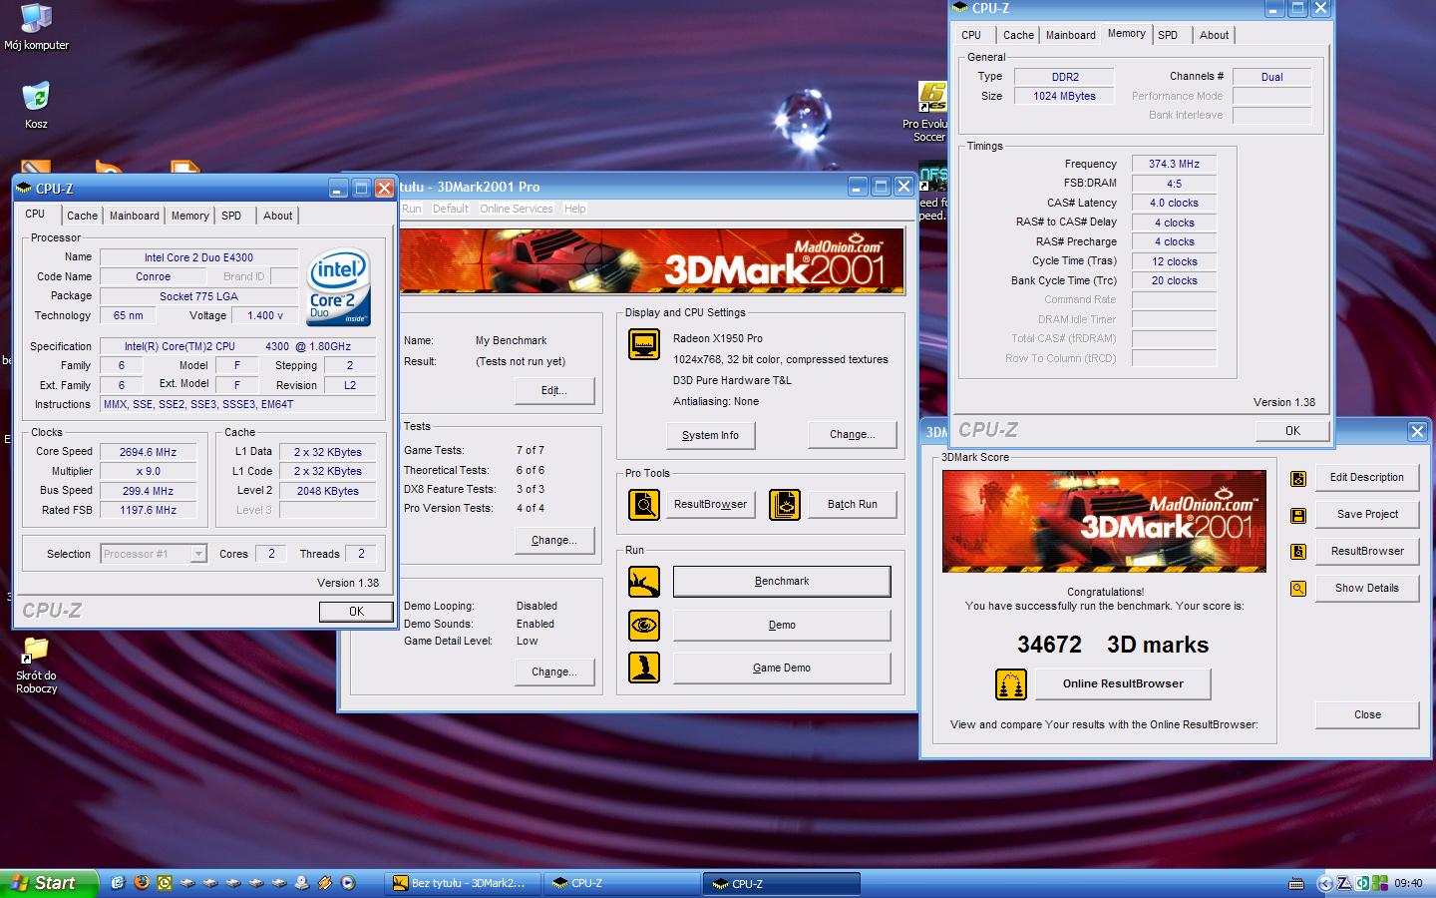This screenshot has width=1436, height=898.
Task: Open Mainboard tab in top-right CPU-Z window
Action: click(x=1070, y=35)
